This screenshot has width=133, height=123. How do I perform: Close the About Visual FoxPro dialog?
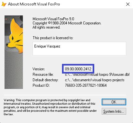click(x=128, y=4)
